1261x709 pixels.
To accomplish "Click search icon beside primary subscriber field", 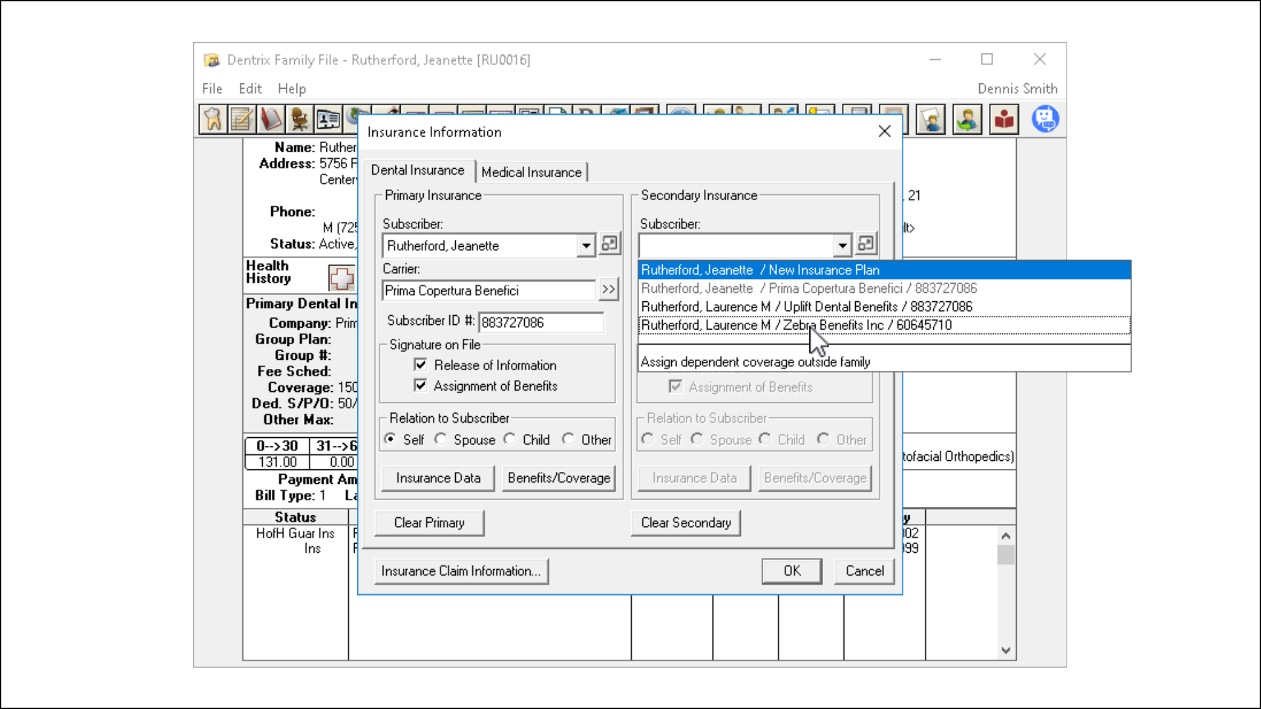I will coord(609,244).
